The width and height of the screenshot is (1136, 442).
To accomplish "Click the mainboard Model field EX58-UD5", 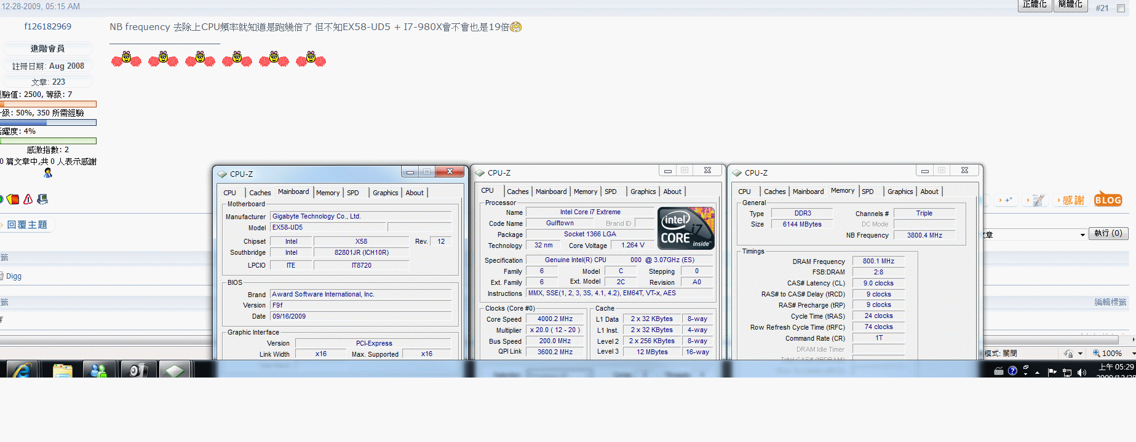I will [x=328, y=227].
